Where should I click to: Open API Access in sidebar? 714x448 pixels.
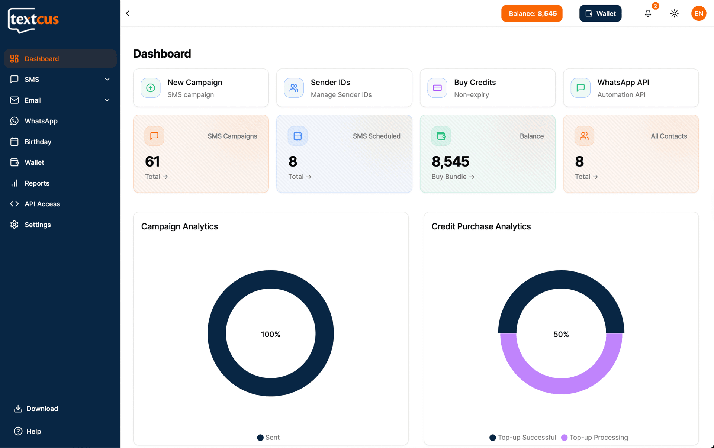click(x=42, y=204)
